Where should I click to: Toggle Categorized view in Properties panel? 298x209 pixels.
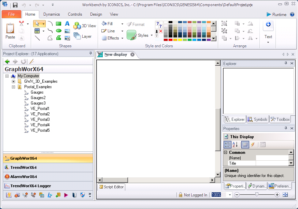[227, 145]
